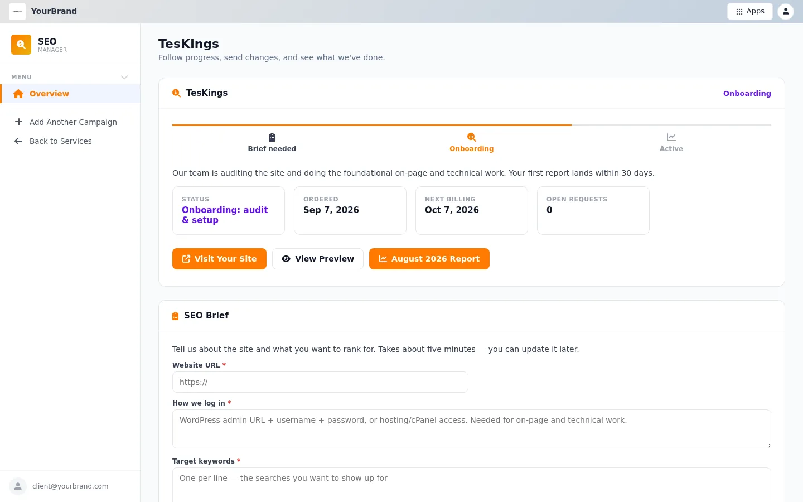Click the TesKings card search icon
Viewport: 803px width, 502px height.
click(176, 93)
